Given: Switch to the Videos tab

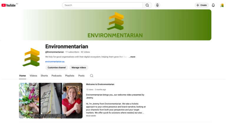Looking at the screenshot, I should coord(34,76).
